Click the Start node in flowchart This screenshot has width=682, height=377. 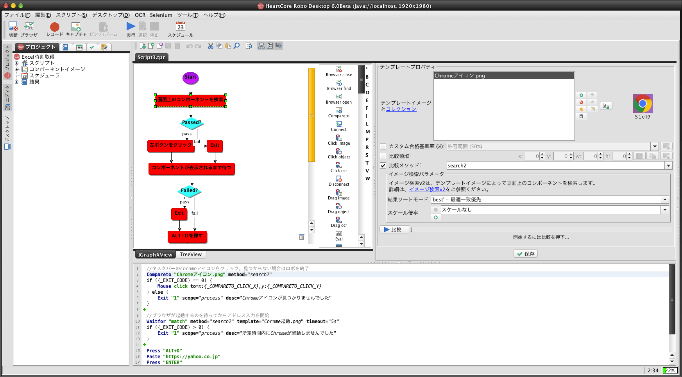point(191,77)
